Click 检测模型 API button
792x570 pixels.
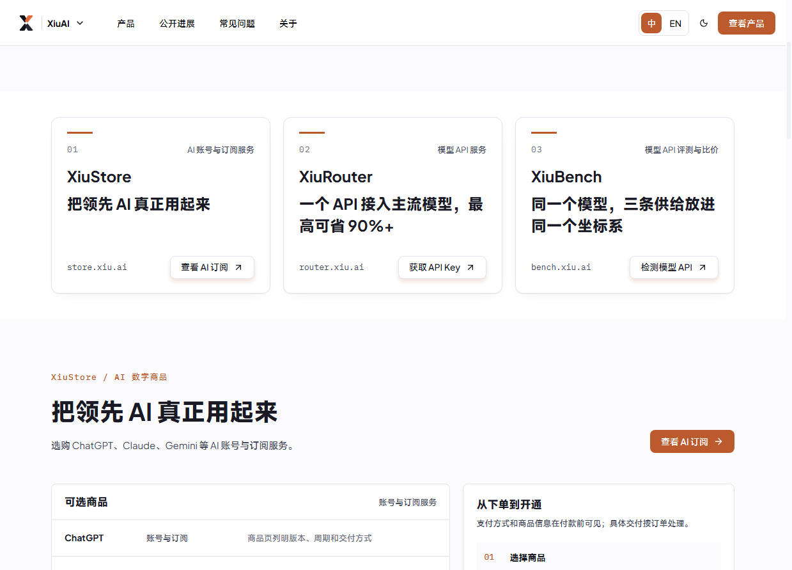tap(674, 267)
